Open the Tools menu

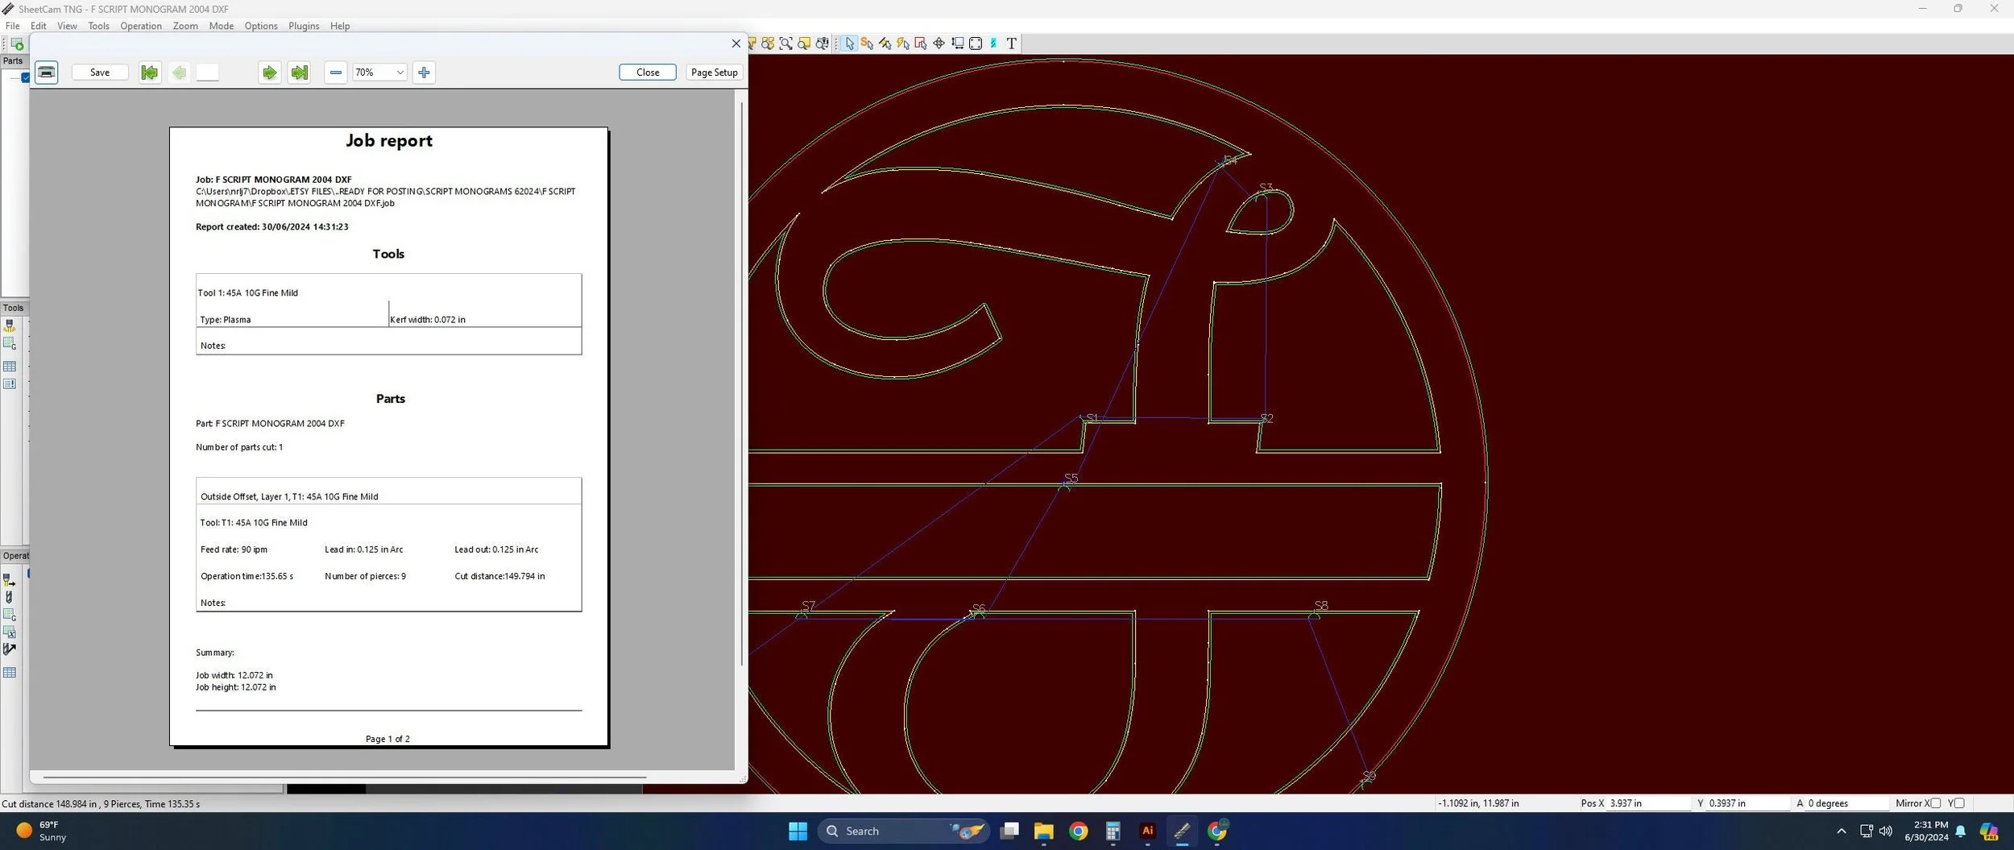tap(98, 26)
